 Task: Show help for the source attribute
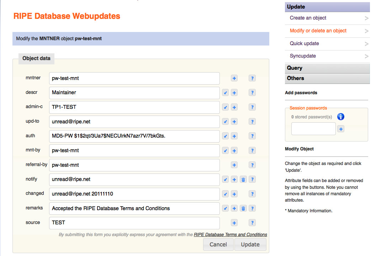coord(252,223)
